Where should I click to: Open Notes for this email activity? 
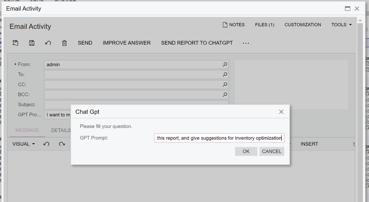pos(233,25)
